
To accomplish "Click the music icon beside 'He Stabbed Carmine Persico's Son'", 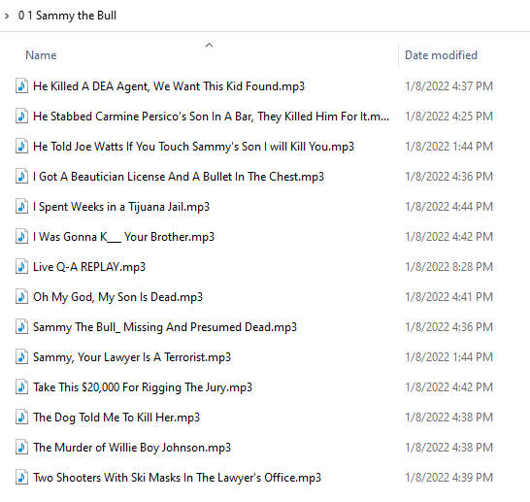I will click(21, 116).
